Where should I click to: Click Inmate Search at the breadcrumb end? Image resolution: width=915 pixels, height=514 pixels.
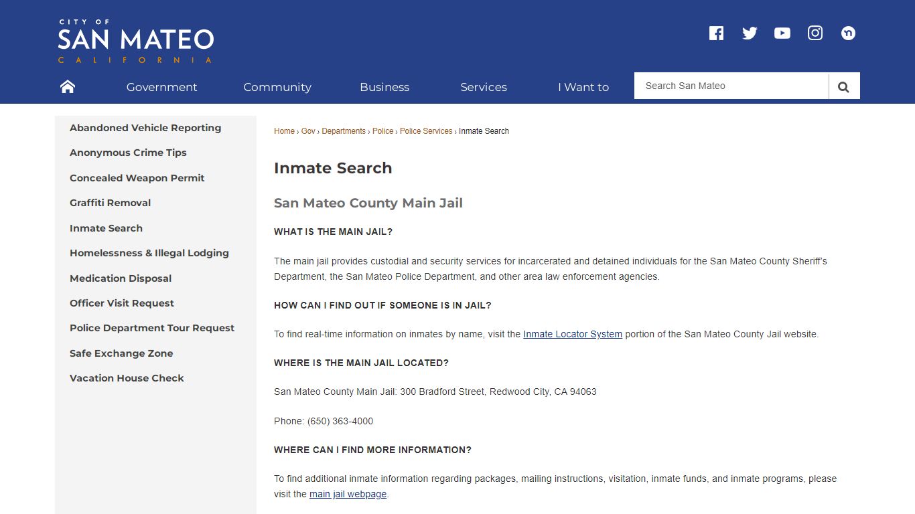[x=484, y=131]
